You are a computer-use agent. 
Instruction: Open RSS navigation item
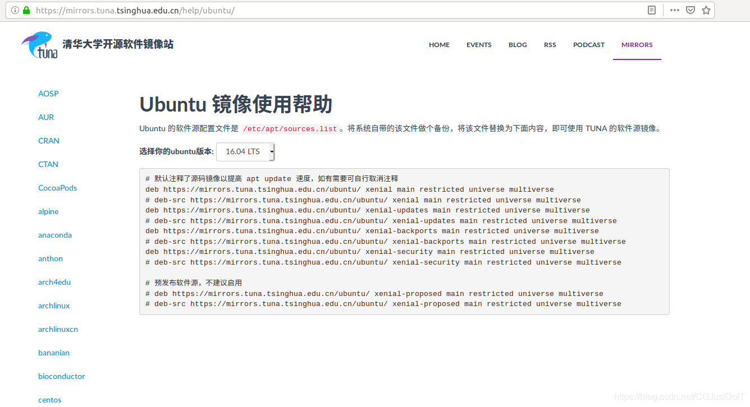[x=550, y=45]
